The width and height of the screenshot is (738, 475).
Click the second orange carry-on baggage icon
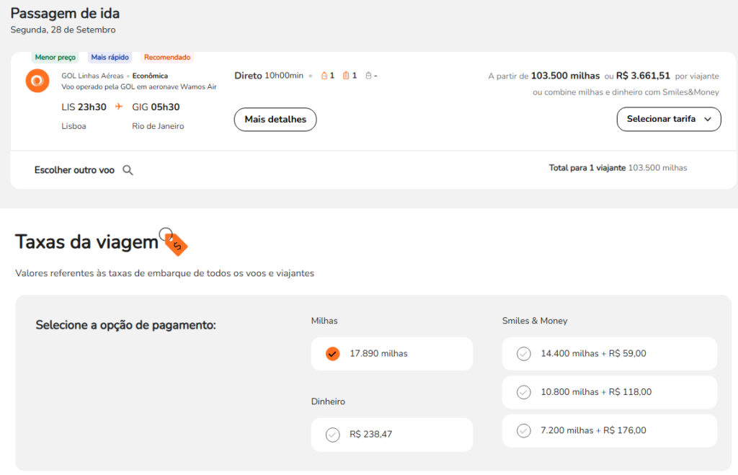tap(346, 76)
